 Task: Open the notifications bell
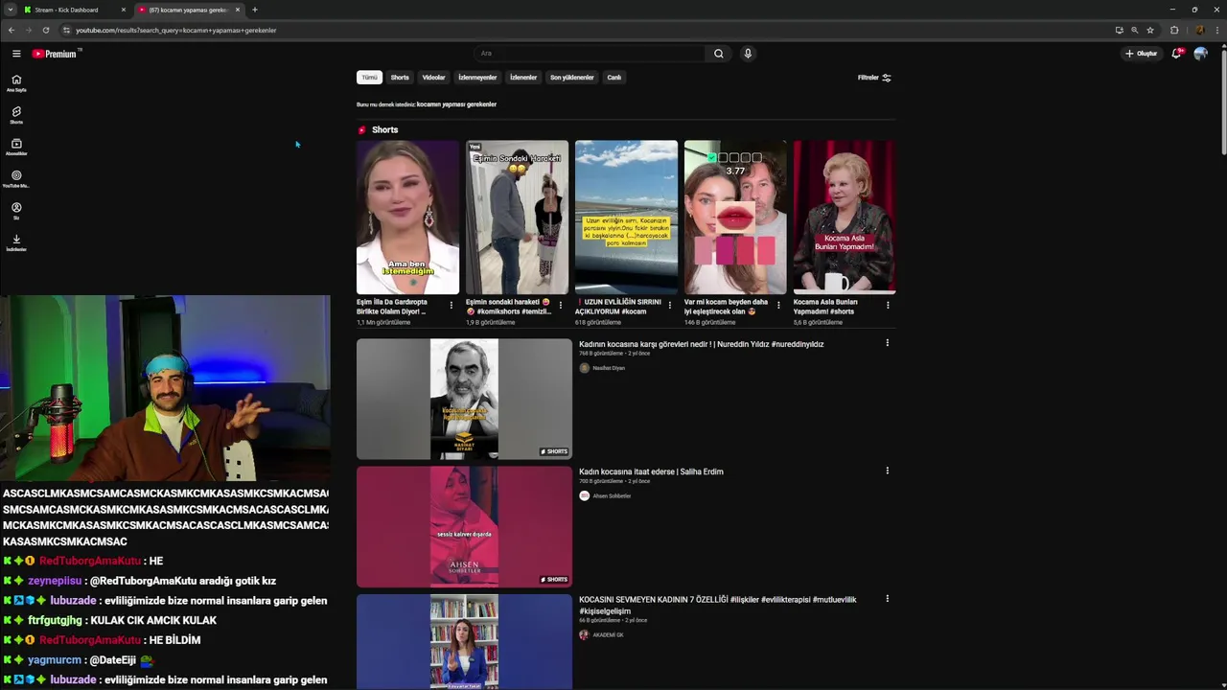click(x=1176, y=54)
